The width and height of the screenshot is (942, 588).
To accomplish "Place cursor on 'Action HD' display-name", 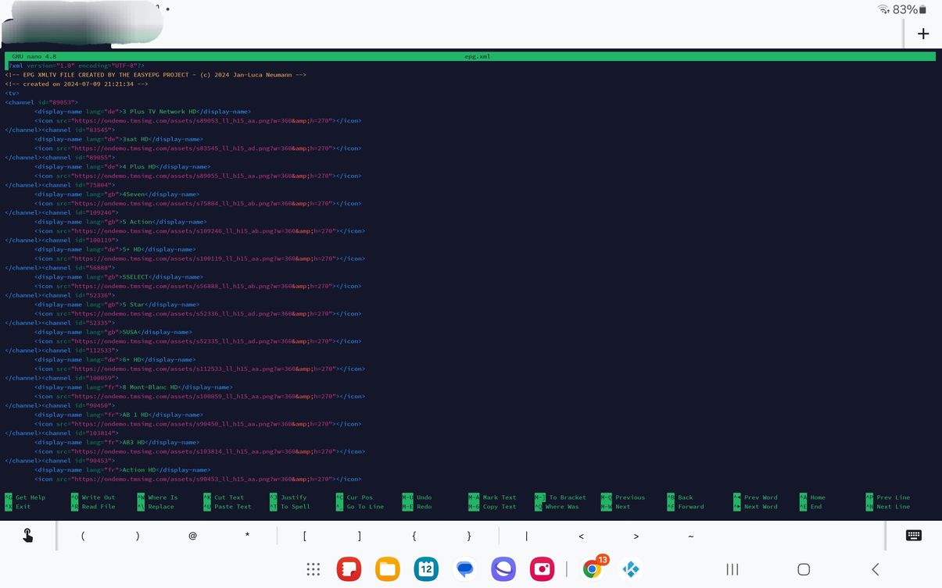I will pos(123,470).
